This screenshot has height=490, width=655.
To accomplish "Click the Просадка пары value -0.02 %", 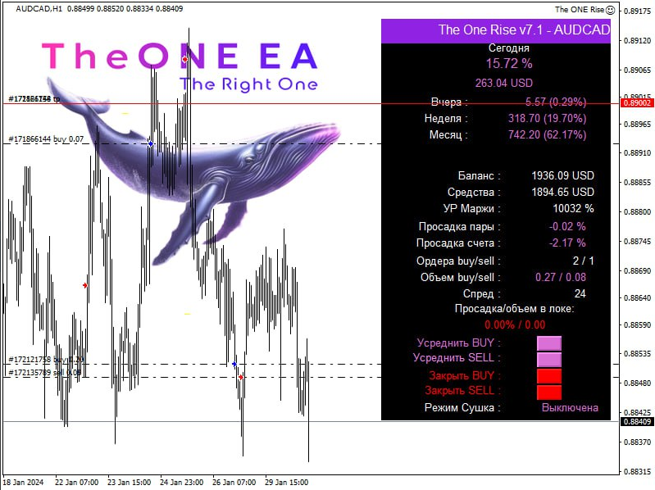I will pyautogui.click(x=567, y=227).
